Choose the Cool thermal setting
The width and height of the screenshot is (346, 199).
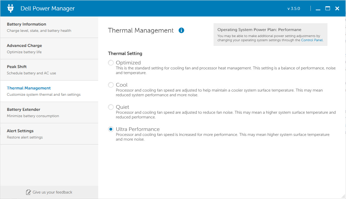coord(111,85)
